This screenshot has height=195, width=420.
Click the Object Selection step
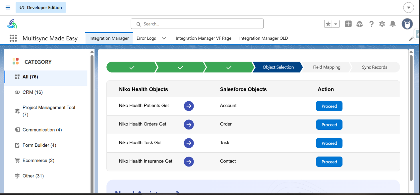tap(278, 67)
